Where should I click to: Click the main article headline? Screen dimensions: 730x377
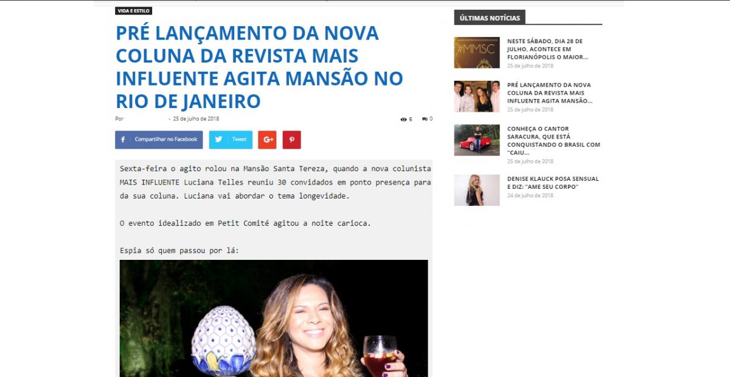coord(259,67)
